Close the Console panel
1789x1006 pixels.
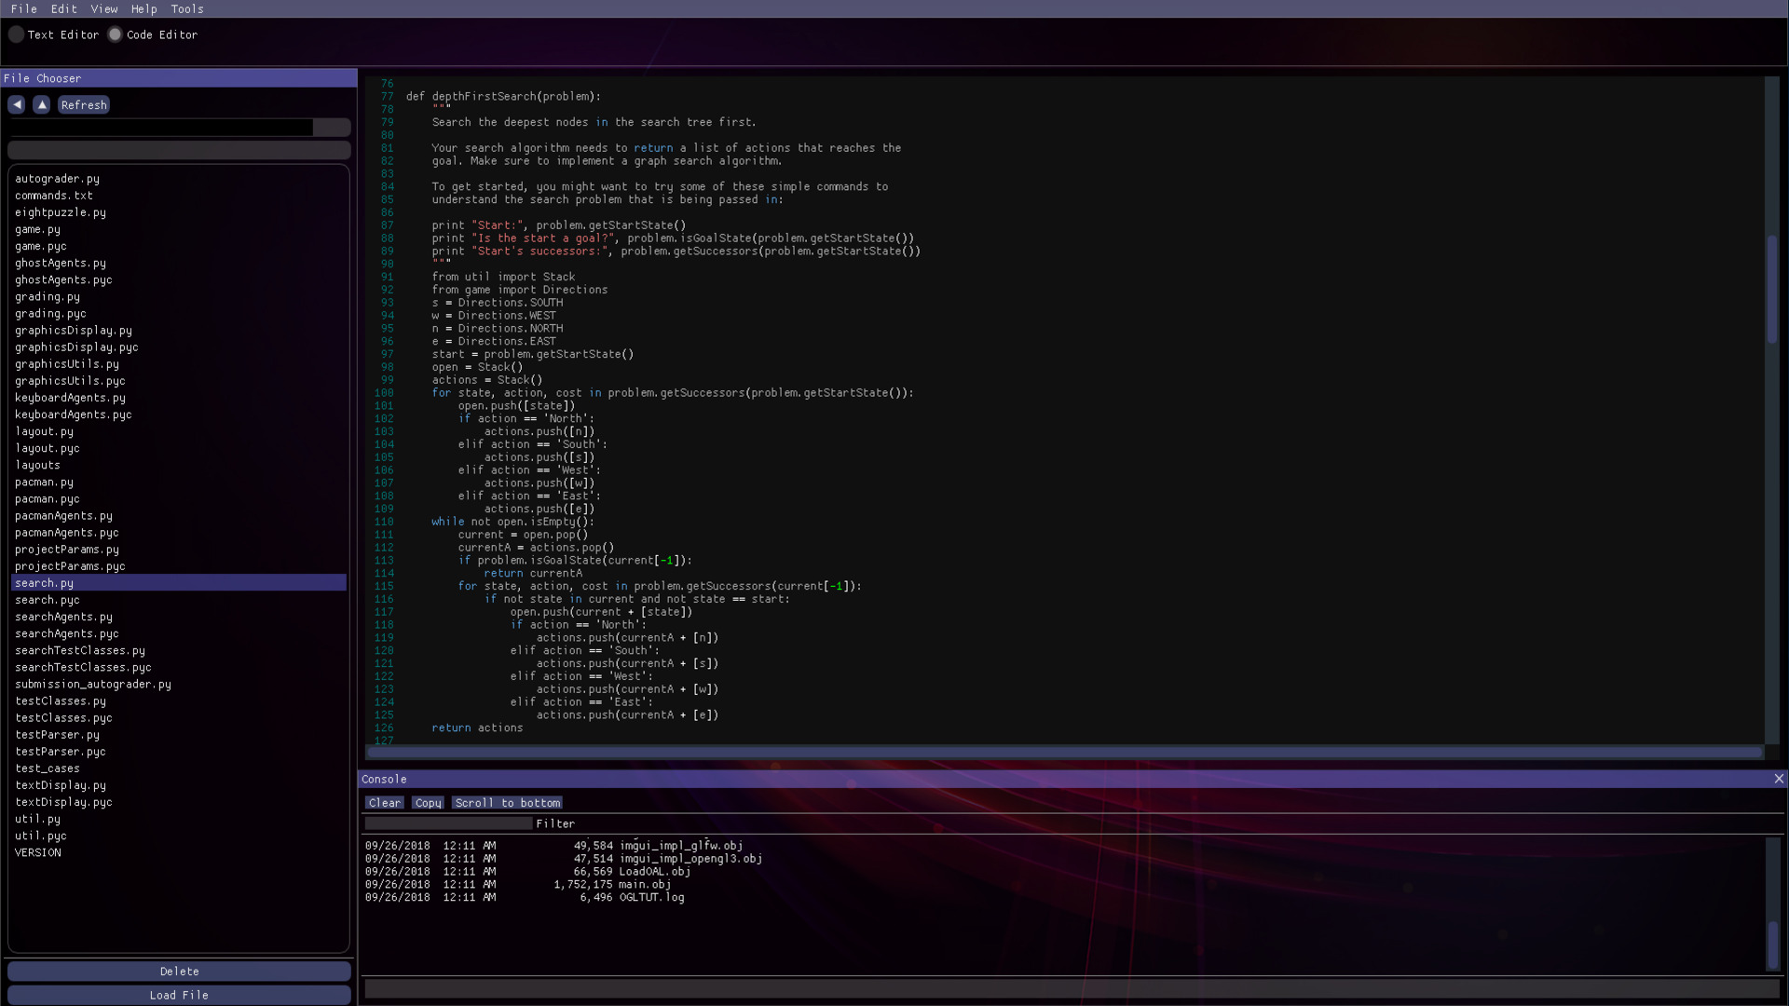(1779, 779)
